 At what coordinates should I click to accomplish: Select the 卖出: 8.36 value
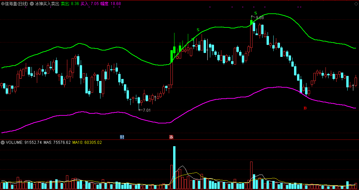70,4
